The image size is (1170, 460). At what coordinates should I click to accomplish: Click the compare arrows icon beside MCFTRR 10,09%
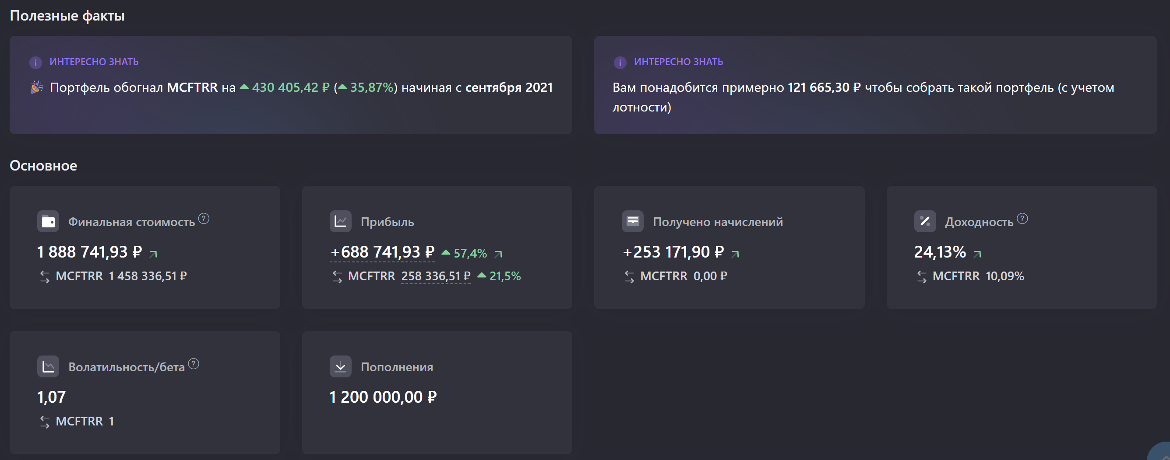[x=922, y=277]
